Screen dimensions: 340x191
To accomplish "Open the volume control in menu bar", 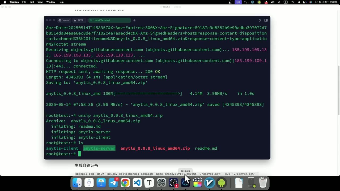I will 273,2.
